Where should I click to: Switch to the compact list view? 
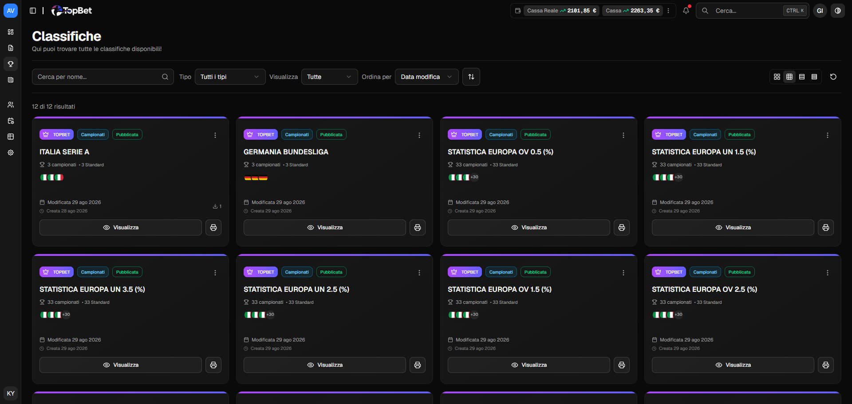(x=814, y=77)
